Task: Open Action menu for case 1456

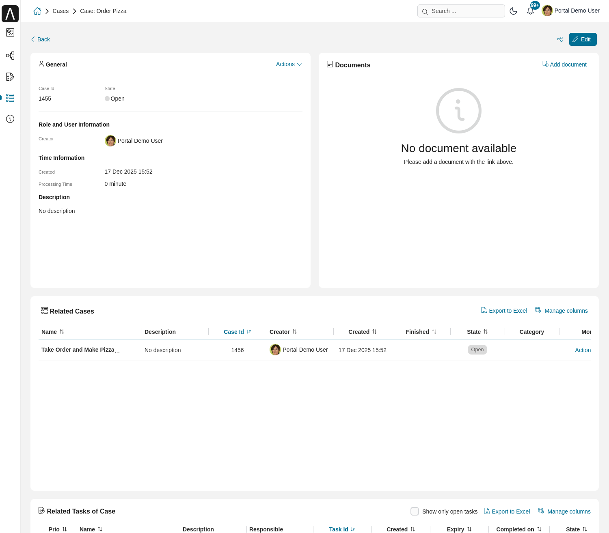Action: pos(583,350)
